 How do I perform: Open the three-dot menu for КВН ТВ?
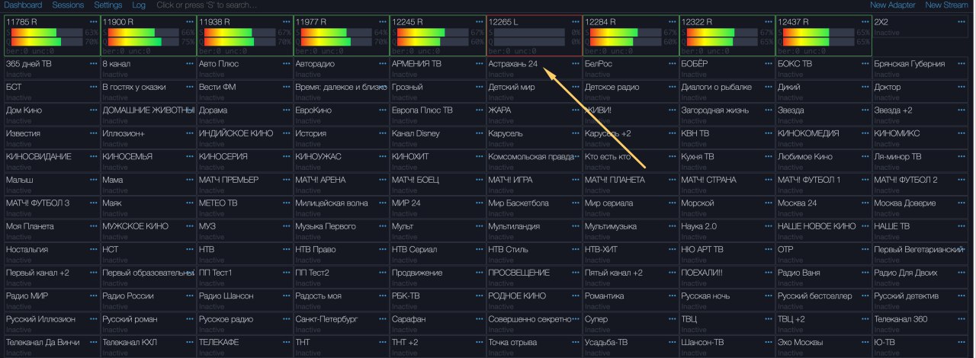769,133
